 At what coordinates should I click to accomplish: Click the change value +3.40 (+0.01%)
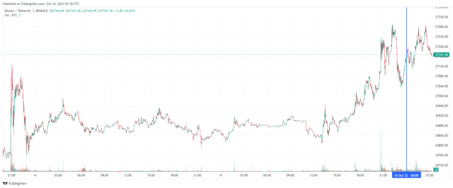click(x=125, y=11)
